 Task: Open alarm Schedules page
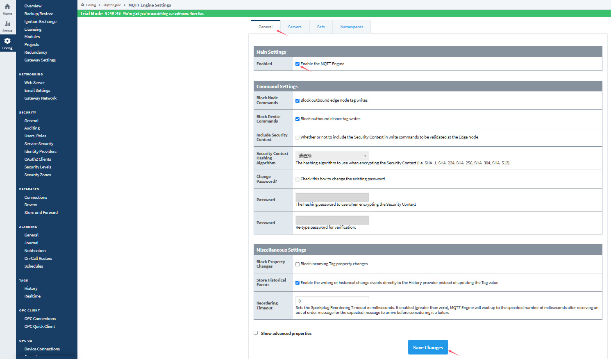pos(34,266)
